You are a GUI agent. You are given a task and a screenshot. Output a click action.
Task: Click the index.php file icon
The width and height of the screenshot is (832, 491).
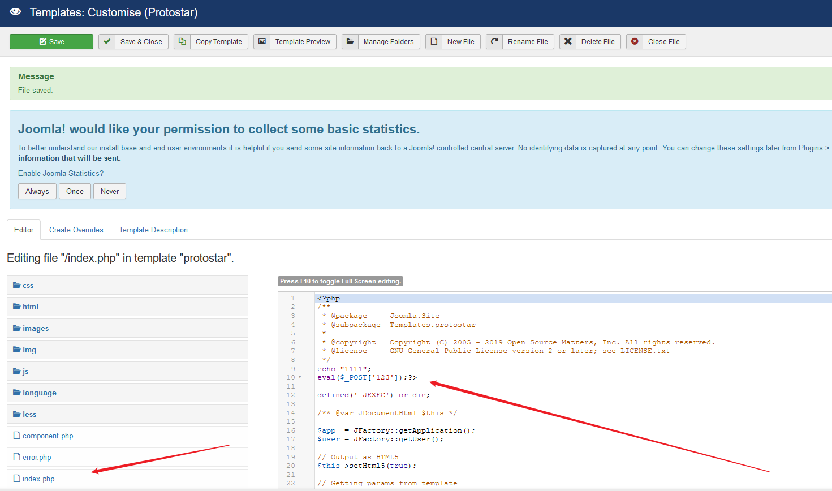[17, 479]
